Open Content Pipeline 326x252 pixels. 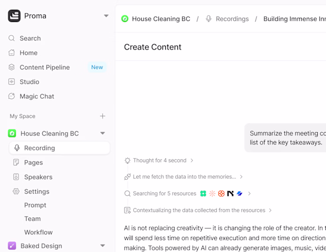point(45,68)
